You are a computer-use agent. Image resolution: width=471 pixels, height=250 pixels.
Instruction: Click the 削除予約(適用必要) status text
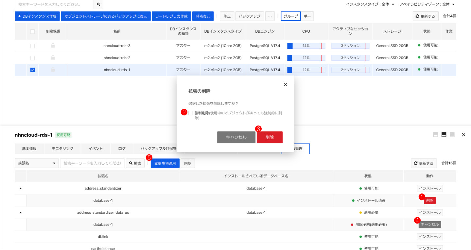point(371,225)
